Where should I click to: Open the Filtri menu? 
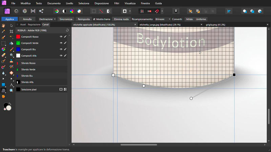click(117, 3)
